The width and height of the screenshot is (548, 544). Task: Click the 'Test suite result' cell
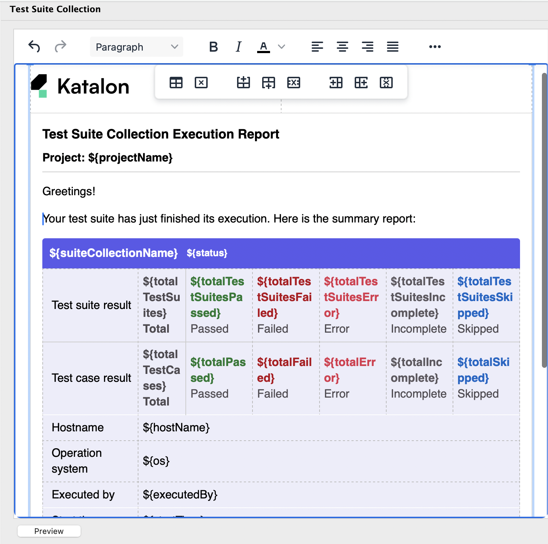pyautogui.click(x=91, y=305)
